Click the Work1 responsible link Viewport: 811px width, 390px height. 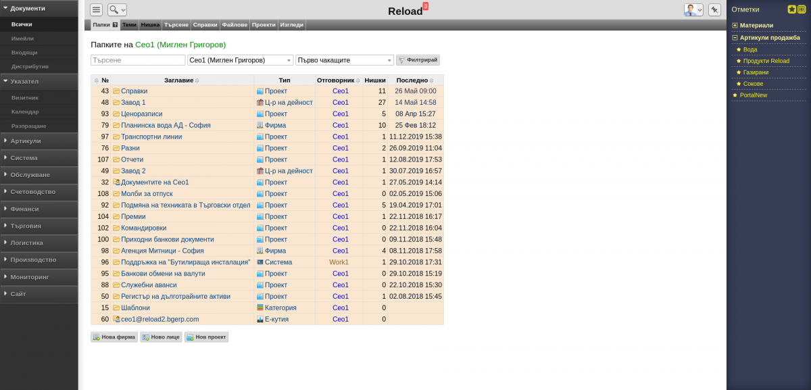pyautogui.click(x=339, y=262)
